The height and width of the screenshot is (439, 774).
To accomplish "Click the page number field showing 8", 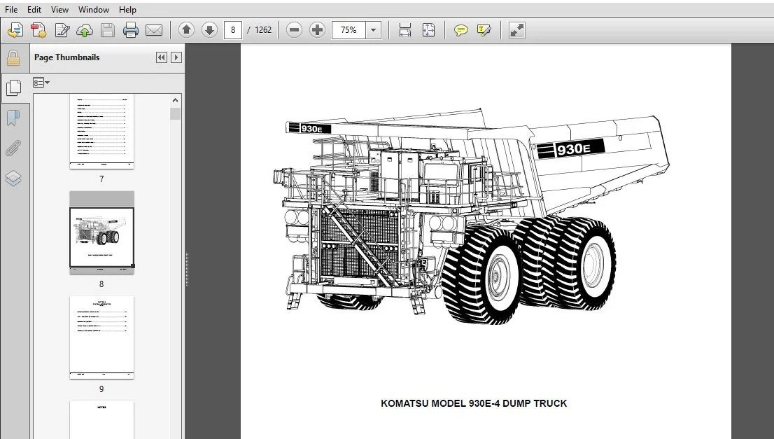I will (233, 30).
